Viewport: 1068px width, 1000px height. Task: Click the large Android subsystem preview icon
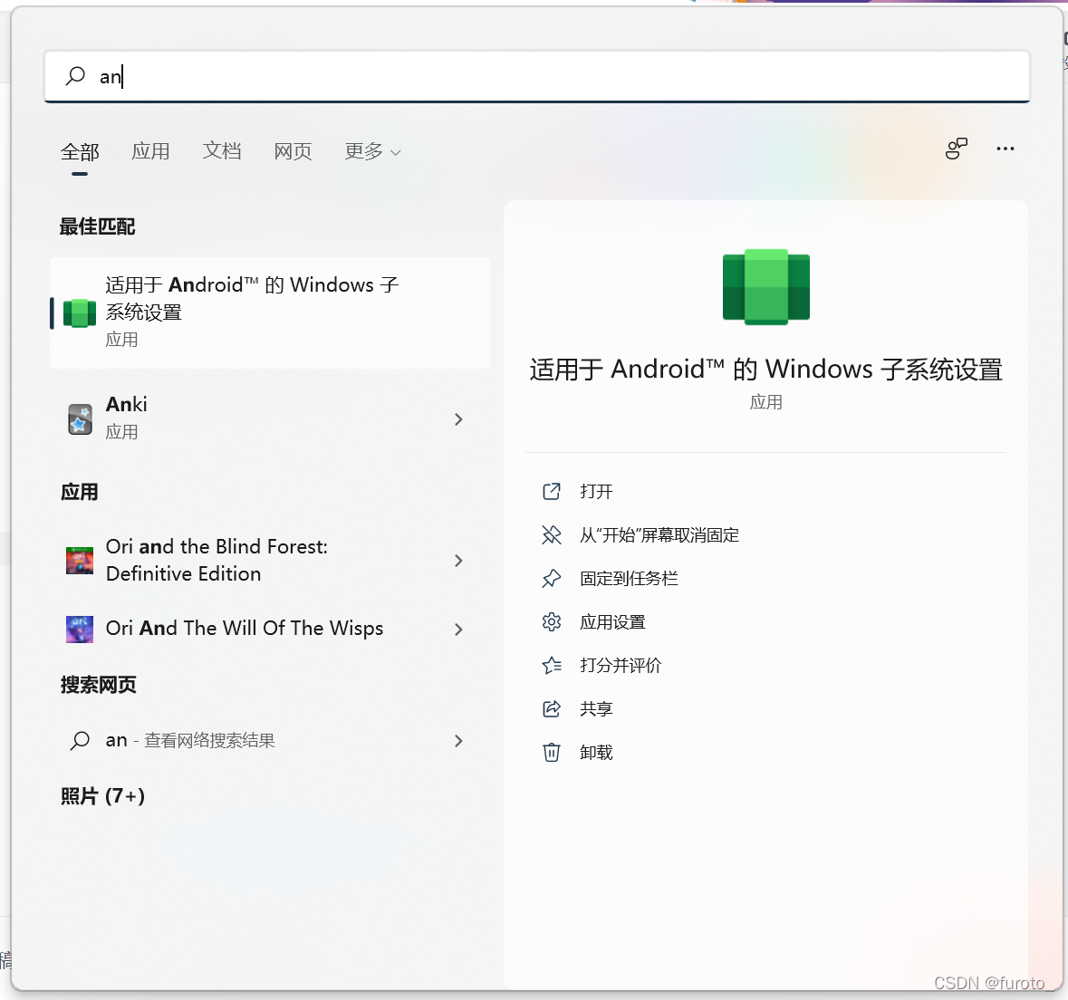(766, 287)
